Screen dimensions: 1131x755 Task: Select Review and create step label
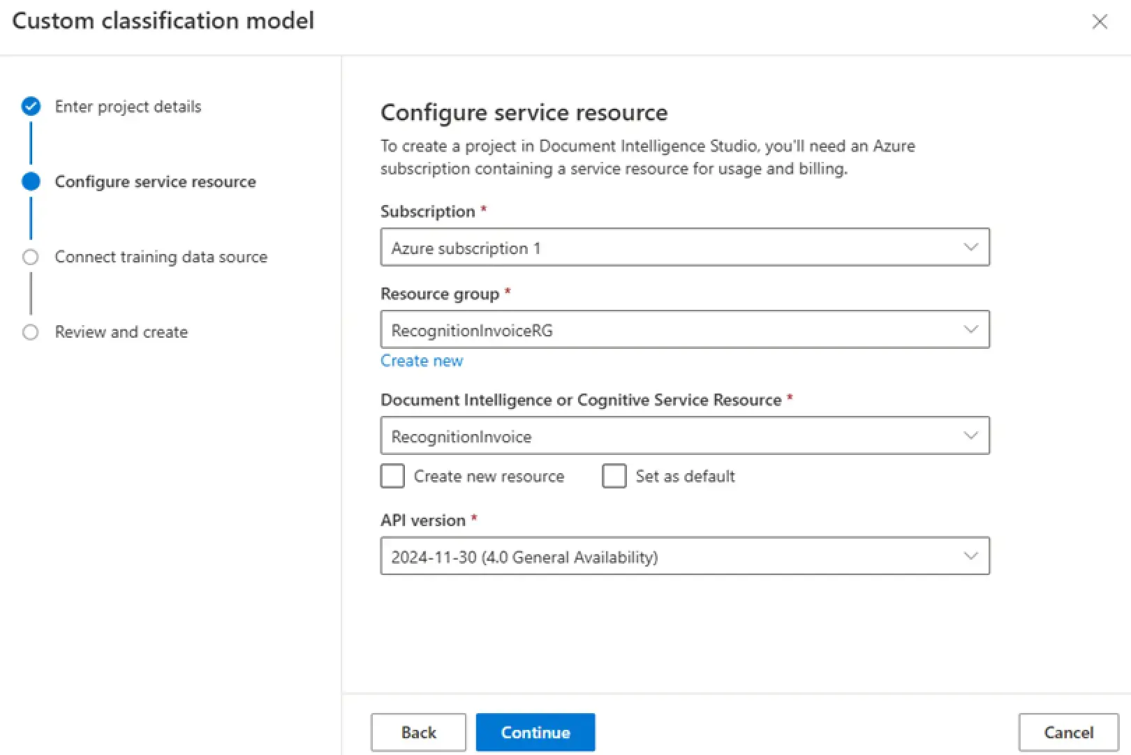point(121,332)
